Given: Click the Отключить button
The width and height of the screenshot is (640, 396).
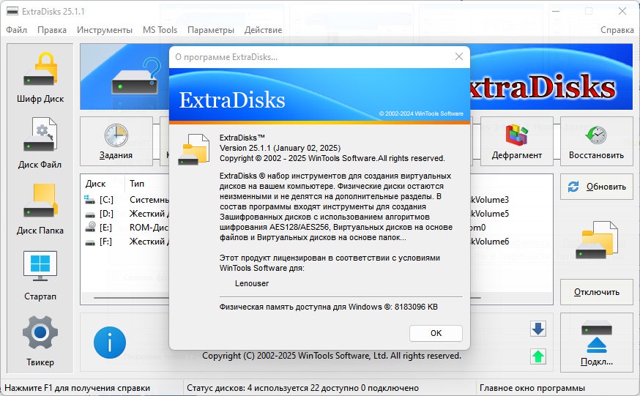Looking at the screenshot, I should [x=596, y=292].
